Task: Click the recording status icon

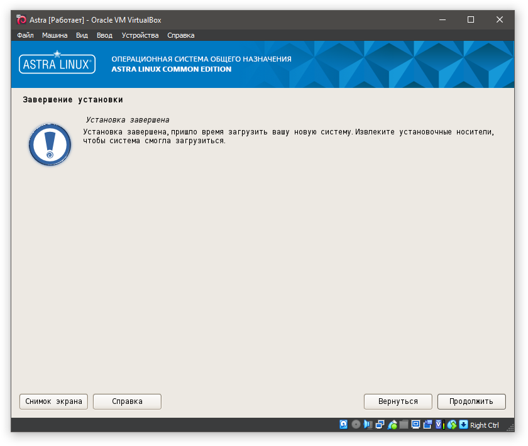Action: point(427,425)
